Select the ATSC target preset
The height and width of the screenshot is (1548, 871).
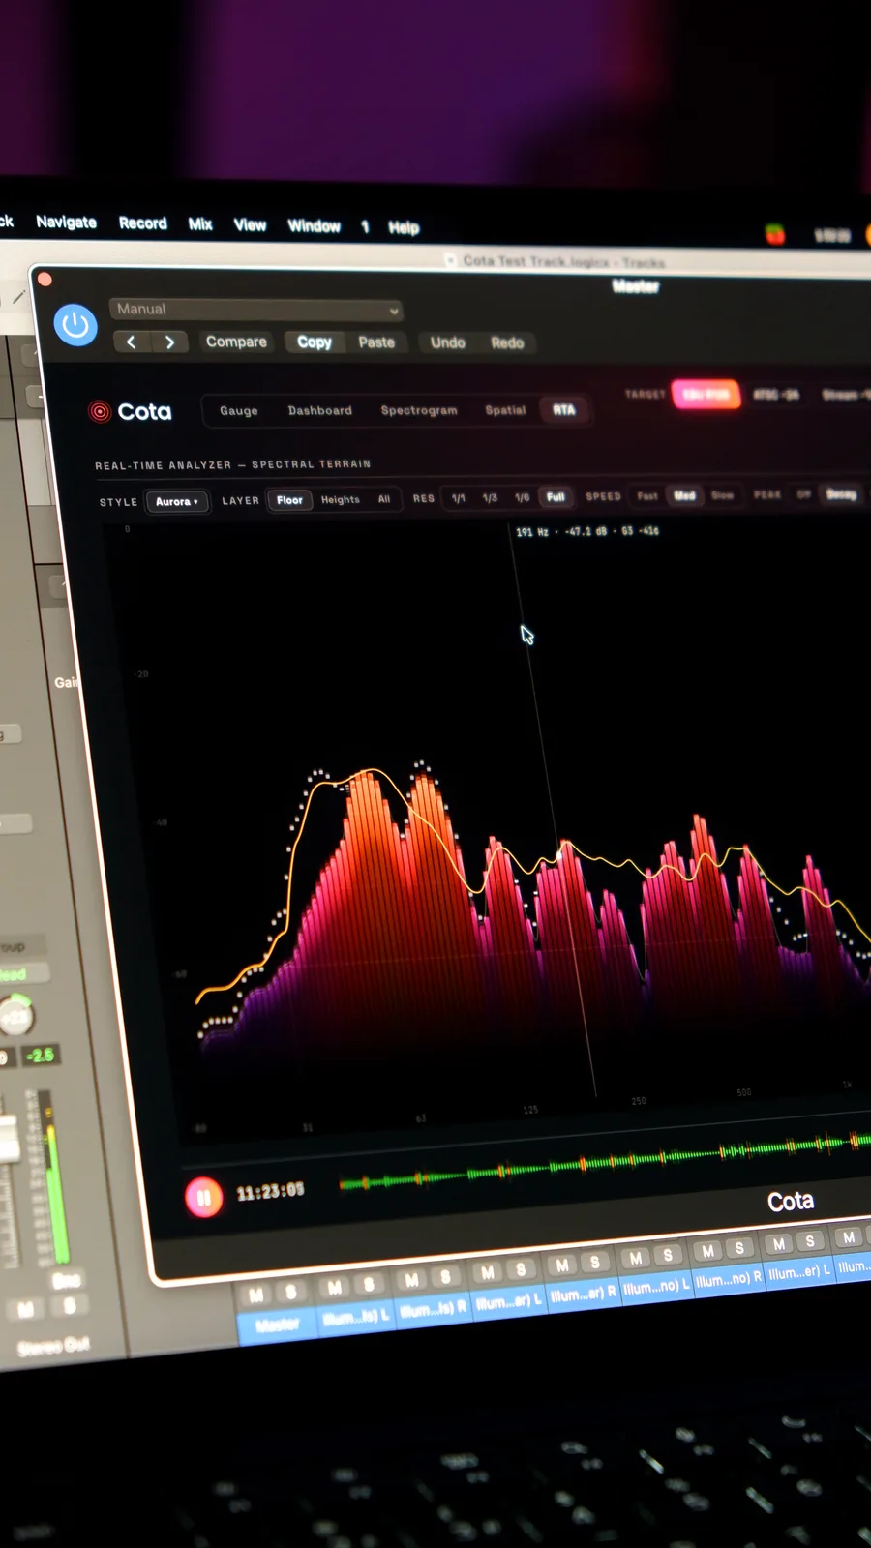click(x=776, y=395)
